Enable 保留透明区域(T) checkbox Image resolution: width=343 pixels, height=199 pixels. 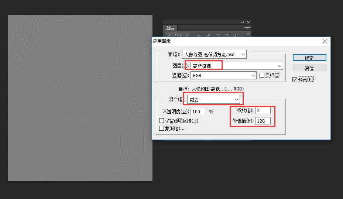(161, 120)
